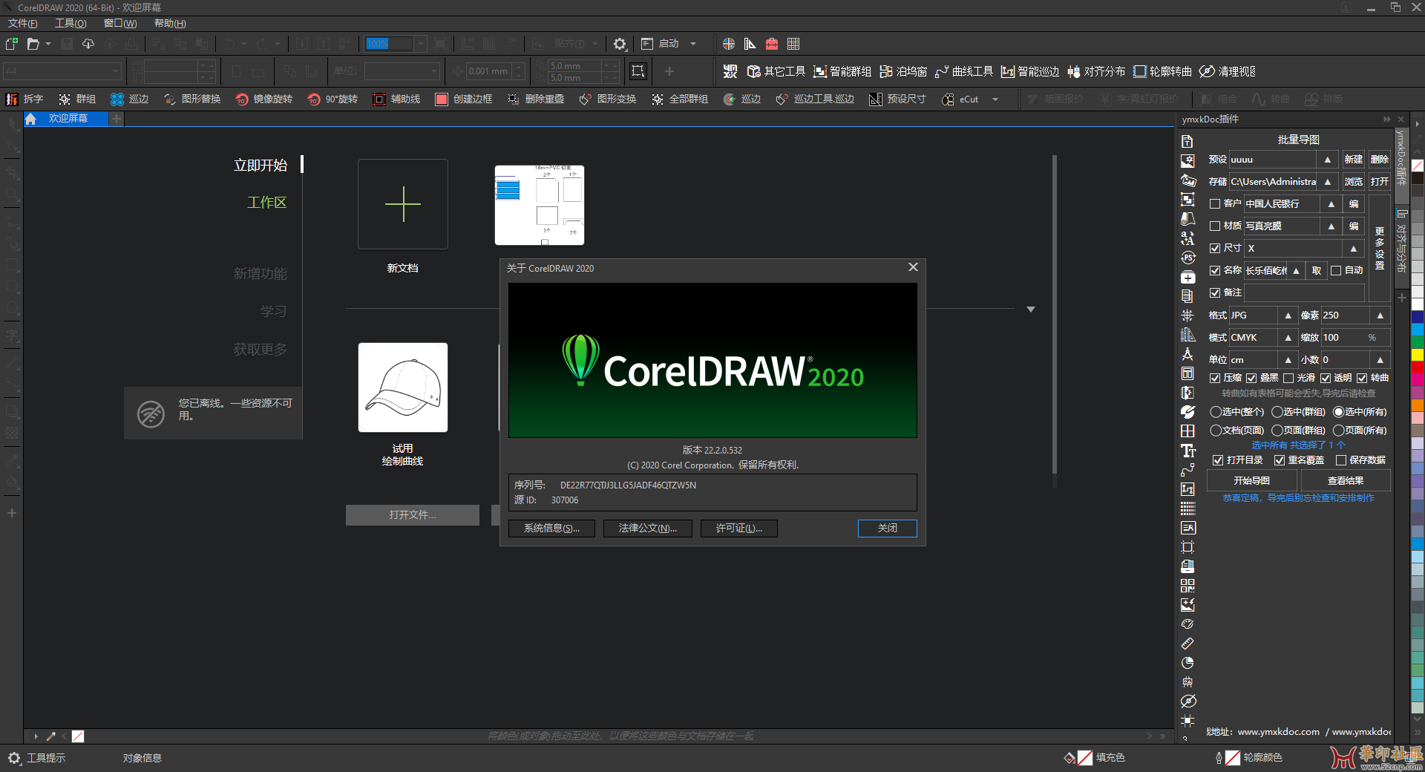The width and height of the screenshot is (1425, 772).
Task: Click the 对齐分布 toolbar item
Action: point(1096,71)
